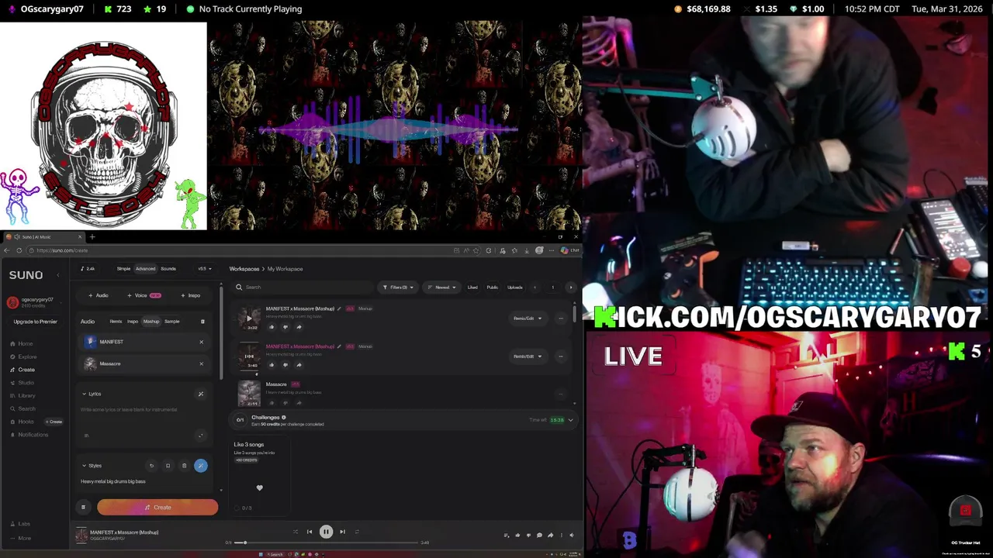Open Notifications in Suno sidebar

coord(29,435)
